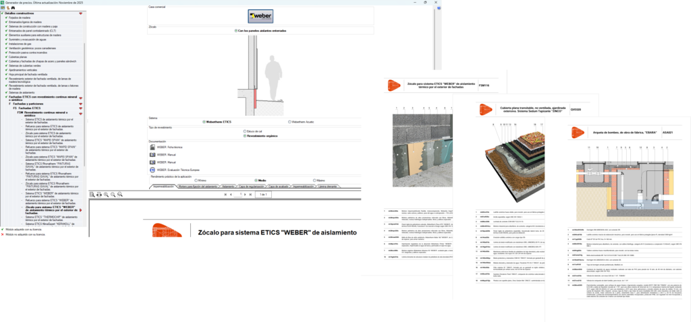The height and width of the screenshot is (322, 691).
Task: Go to previous page in viewer
Action: point(231,194)
